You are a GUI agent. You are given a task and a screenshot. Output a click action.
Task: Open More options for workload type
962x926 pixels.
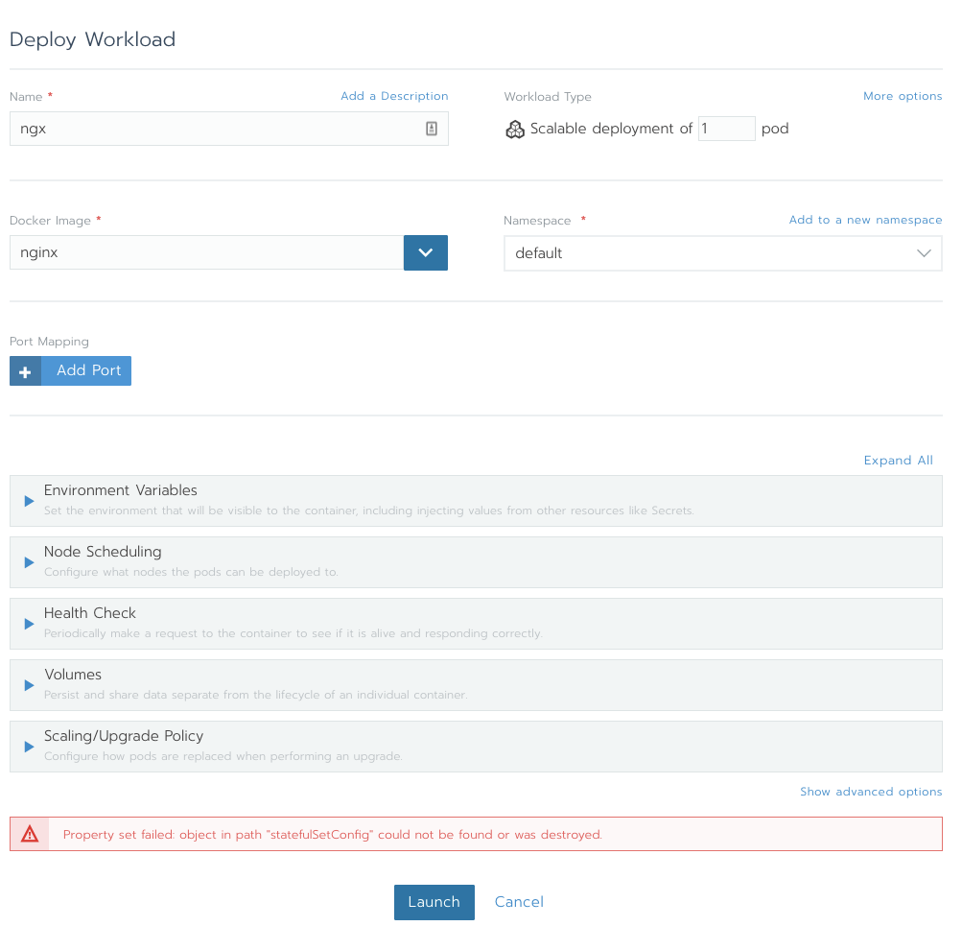click(x=903, y=96)
